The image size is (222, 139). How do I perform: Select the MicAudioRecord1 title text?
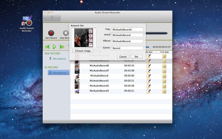pos(99,81)
